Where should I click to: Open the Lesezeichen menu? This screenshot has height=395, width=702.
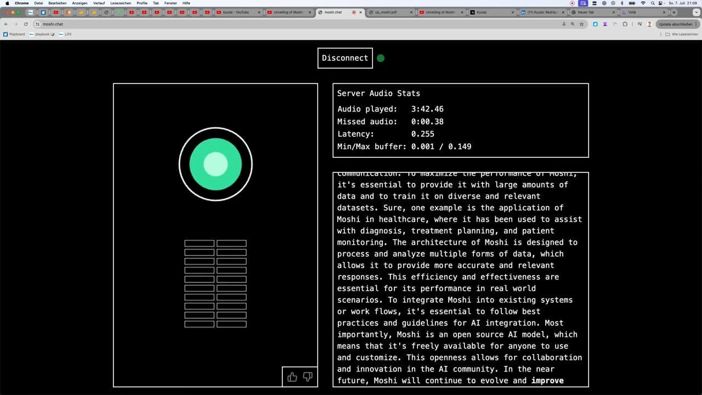point(121,3)
